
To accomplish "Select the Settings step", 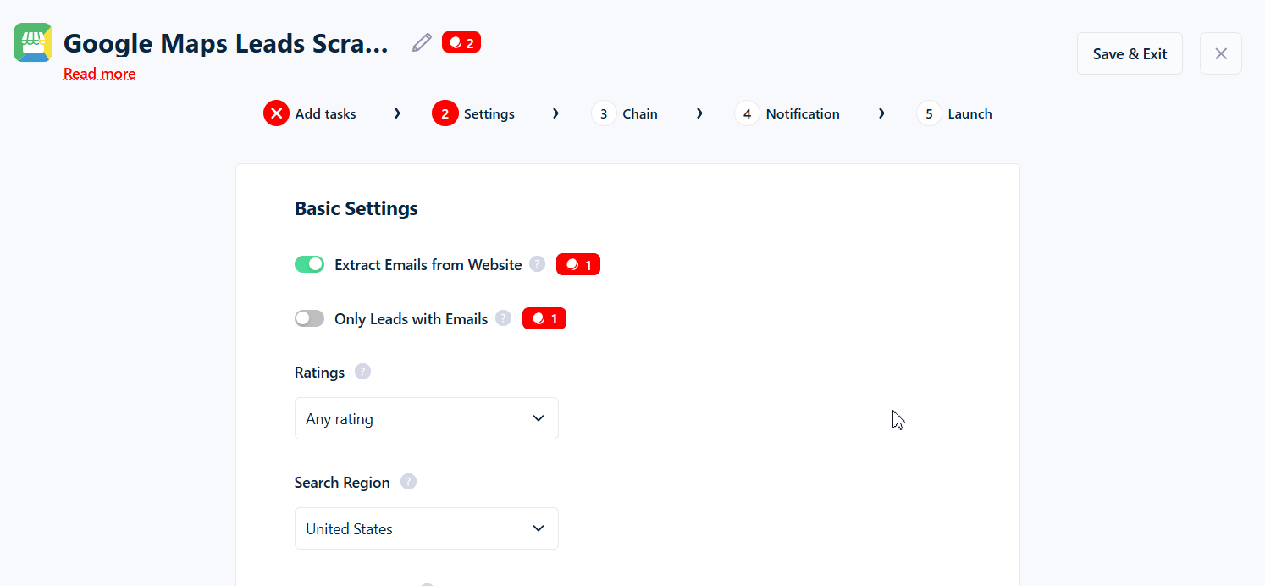I will tap(473, 113).
